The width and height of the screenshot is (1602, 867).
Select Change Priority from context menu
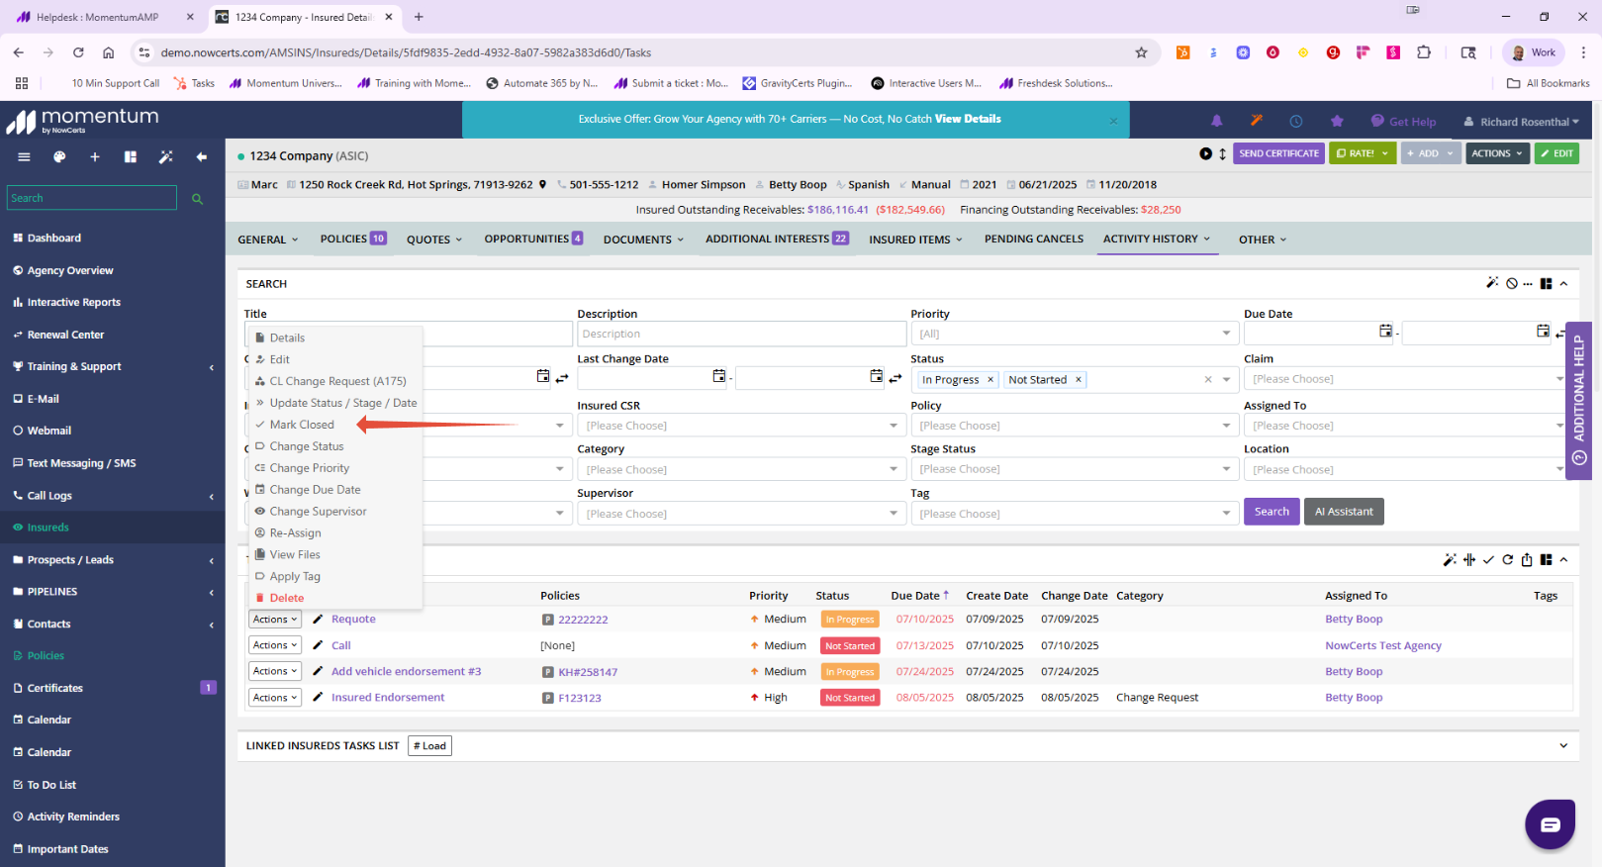point(309,468)
